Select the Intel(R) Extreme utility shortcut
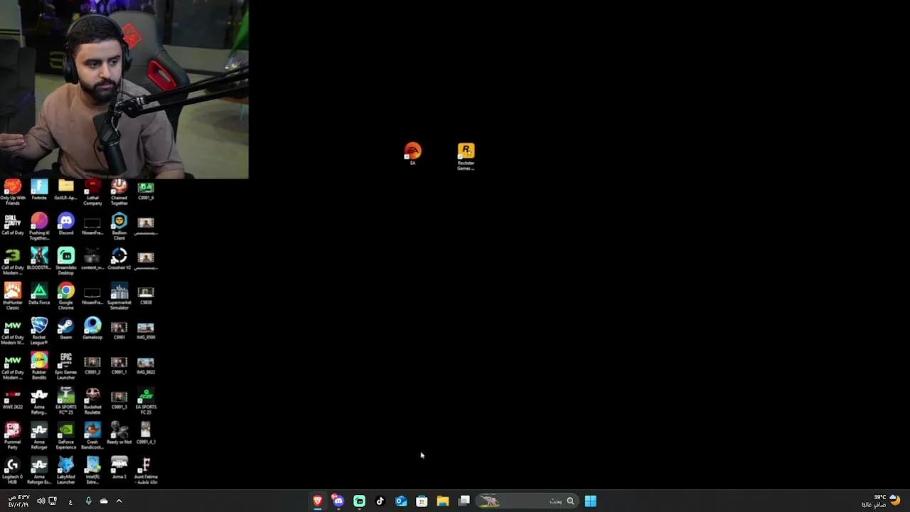The height and width of the screenshot is (512, 910). coord(92,471)
